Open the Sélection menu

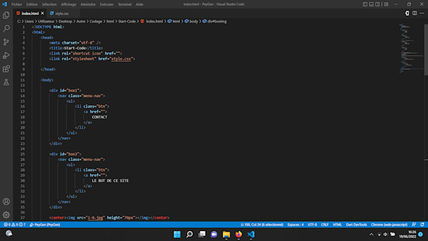pyautogui.click(x=49, y=4)
